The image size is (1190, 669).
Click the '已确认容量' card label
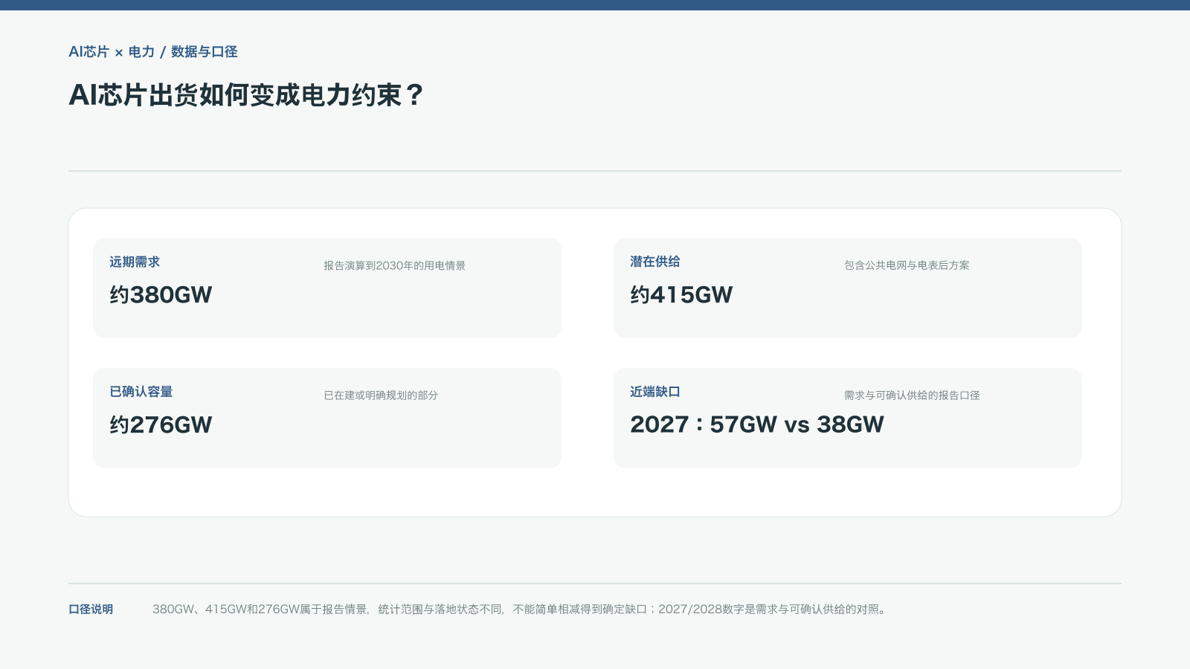coord(141,392)
